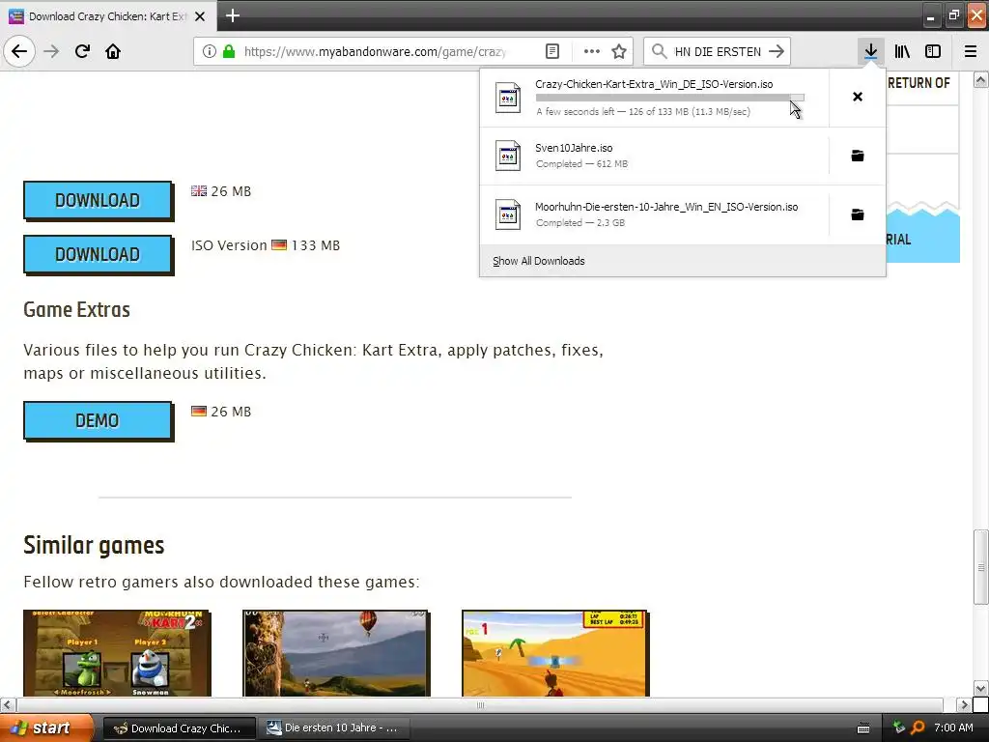Open the Firefox hamburger menu
Viewport: 989px width, 742px height.
point(971,51)
